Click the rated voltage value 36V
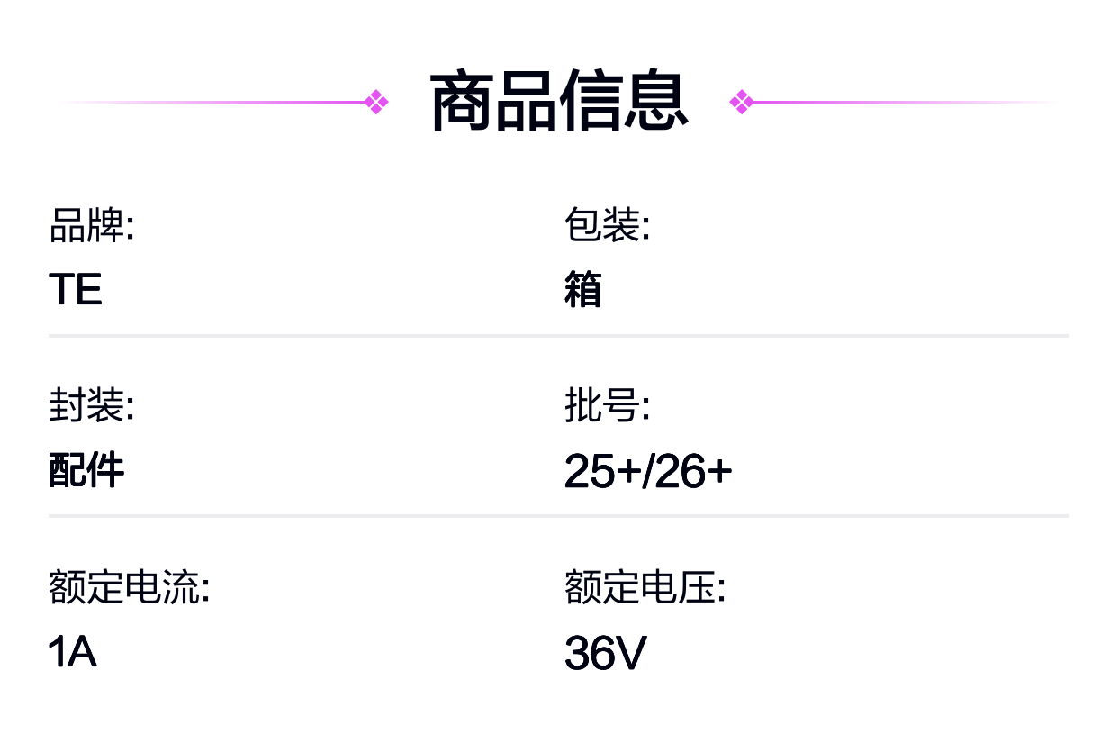 pos(605,653)
